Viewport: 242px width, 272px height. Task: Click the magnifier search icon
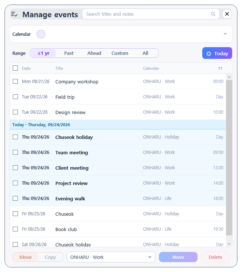pos(213,14)
